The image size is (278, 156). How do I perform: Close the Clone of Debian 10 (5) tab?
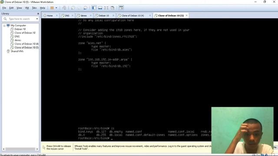186,16
